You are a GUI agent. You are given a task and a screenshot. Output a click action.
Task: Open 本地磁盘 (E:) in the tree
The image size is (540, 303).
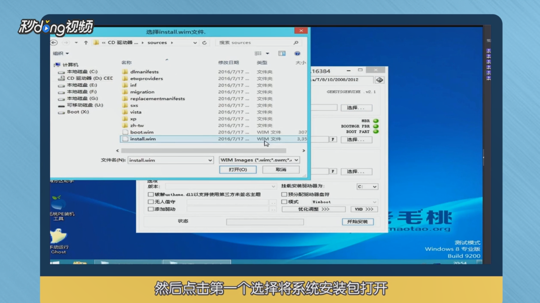click(x=82, y=85)
